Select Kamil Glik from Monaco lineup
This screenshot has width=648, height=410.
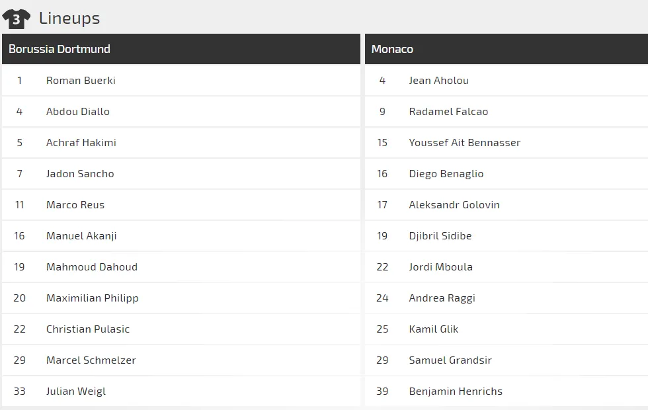(434, 329)
